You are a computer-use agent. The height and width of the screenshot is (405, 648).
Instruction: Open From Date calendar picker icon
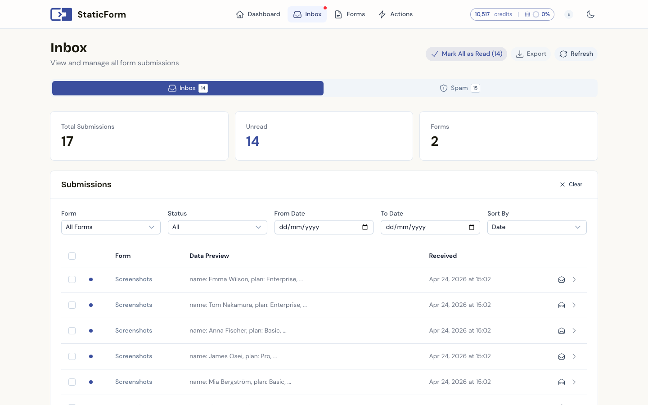click(365, 227)
